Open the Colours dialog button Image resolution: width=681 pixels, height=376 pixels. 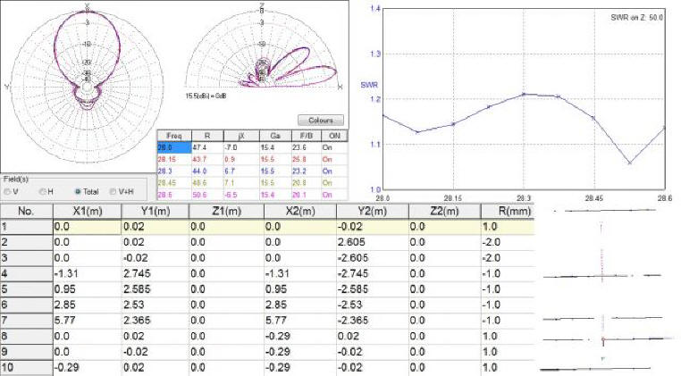[x=321, y=121]
